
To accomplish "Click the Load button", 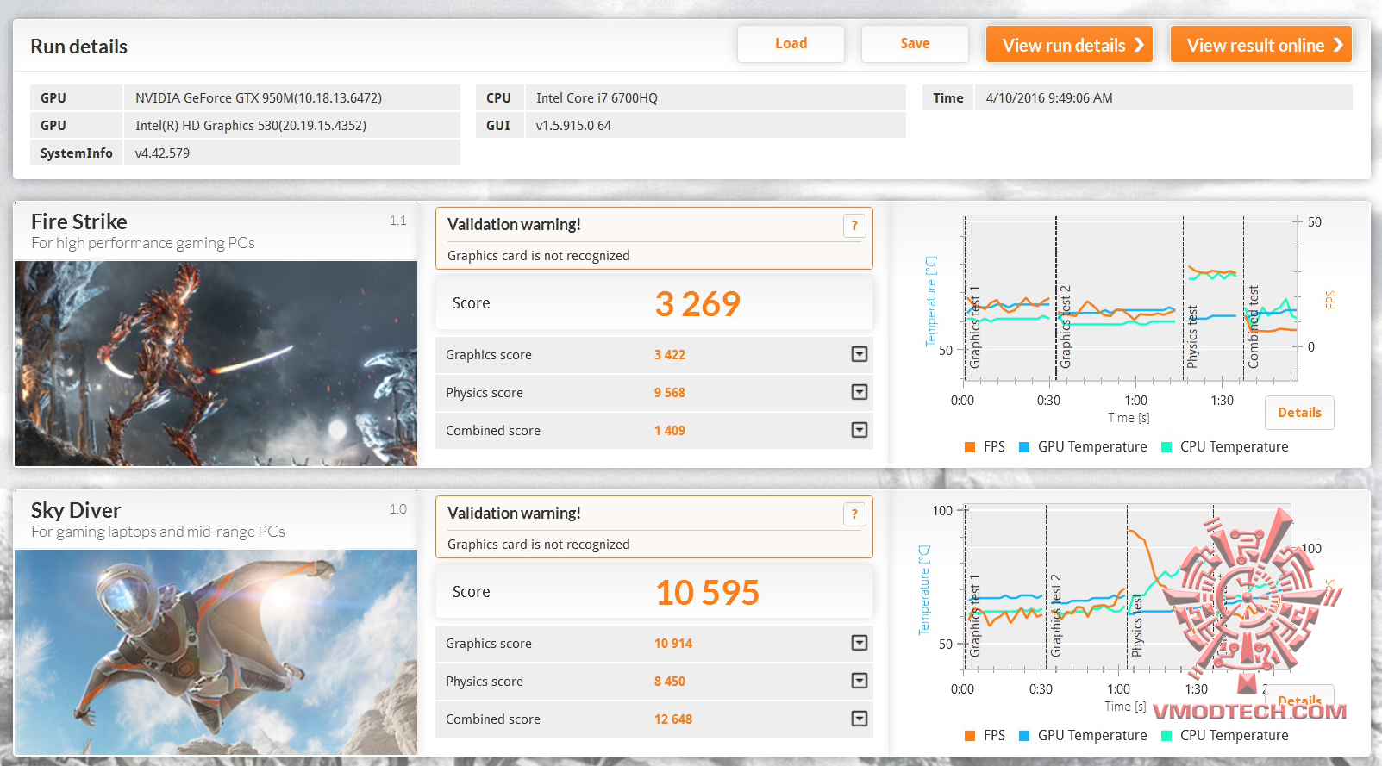I will click(791, 44).
